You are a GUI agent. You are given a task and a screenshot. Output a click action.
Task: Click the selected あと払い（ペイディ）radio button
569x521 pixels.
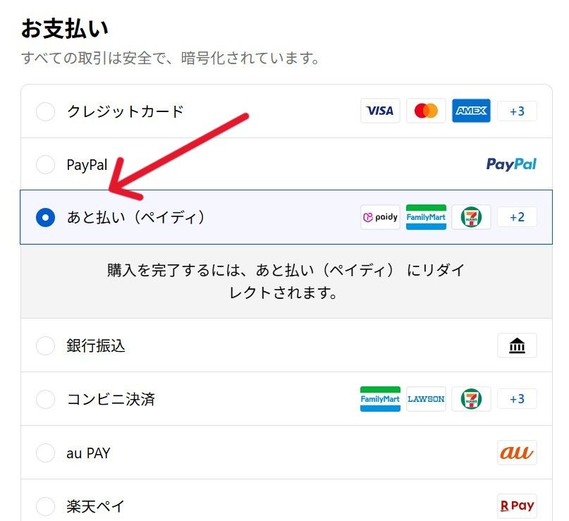point(45,217)
